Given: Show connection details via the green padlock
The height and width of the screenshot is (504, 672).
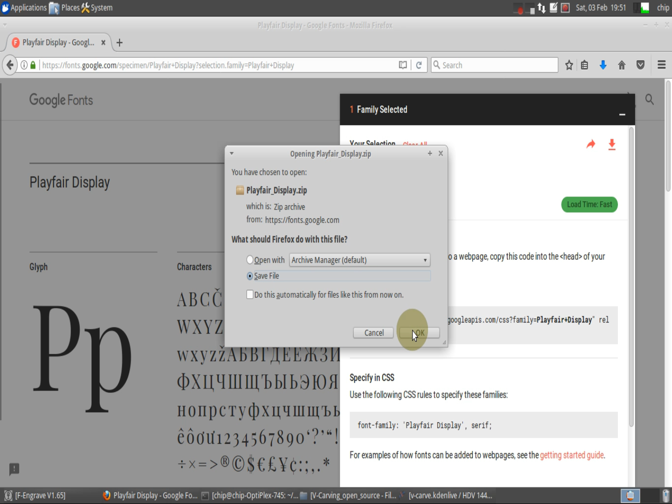Looking at the screenshot, I should coord(33,65).
